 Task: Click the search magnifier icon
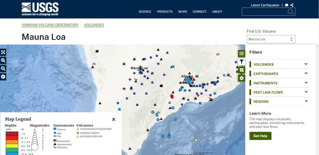click(290, 12)
